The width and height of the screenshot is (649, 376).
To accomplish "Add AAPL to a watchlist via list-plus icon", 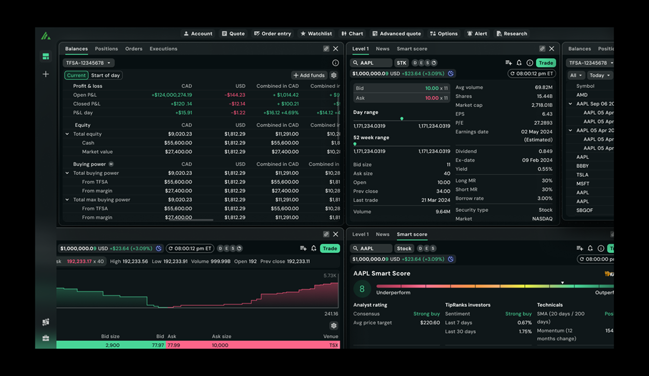I will 508,63.
